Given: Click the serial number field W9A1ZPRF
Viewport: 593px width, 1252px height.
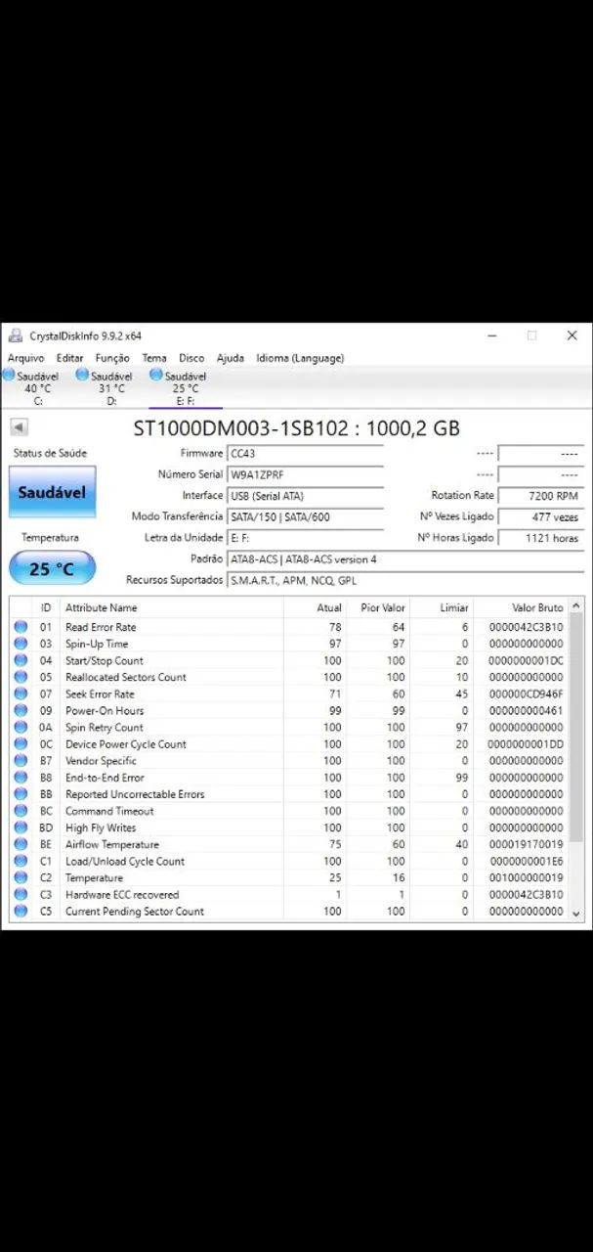Looking at the screenshot, I should (305, 475).
